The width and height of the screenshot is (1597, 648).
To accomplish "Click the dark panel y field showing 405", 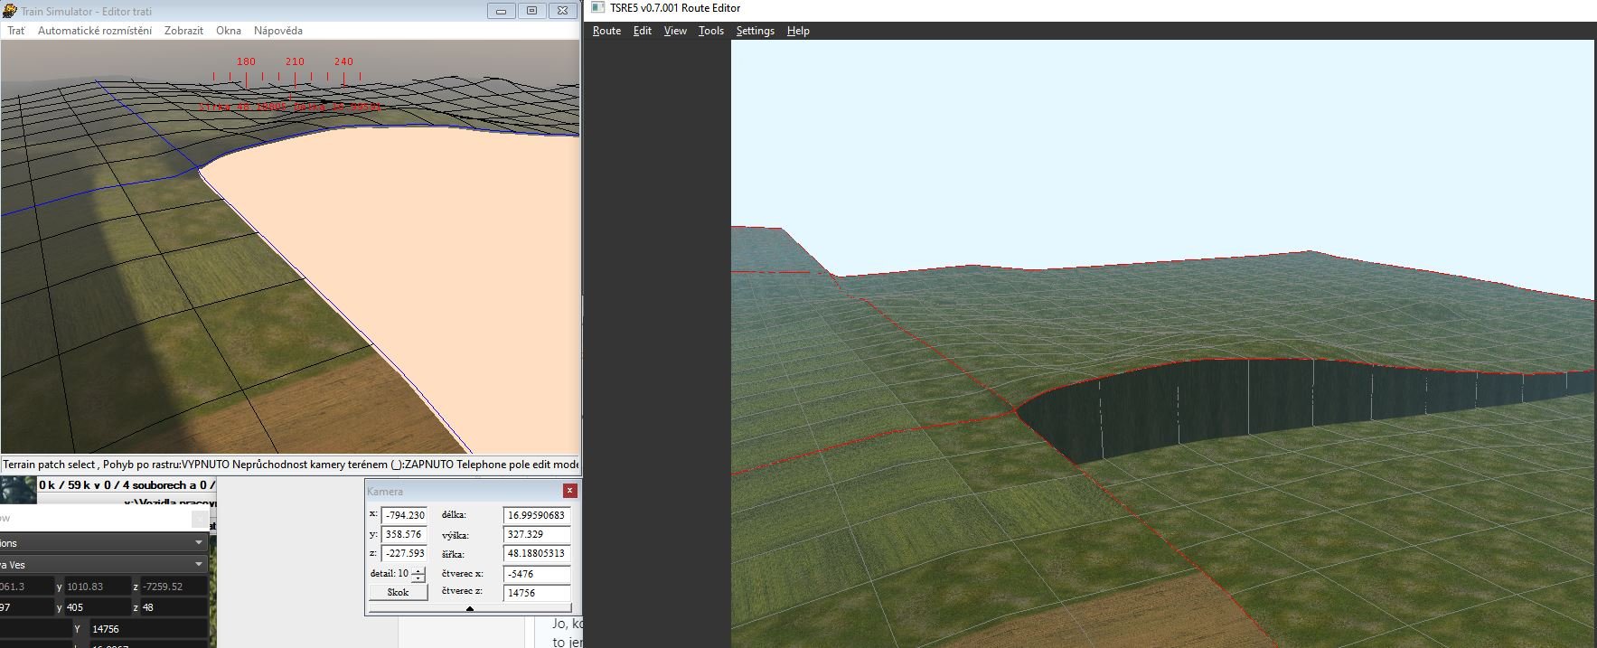I will point(96,607).
